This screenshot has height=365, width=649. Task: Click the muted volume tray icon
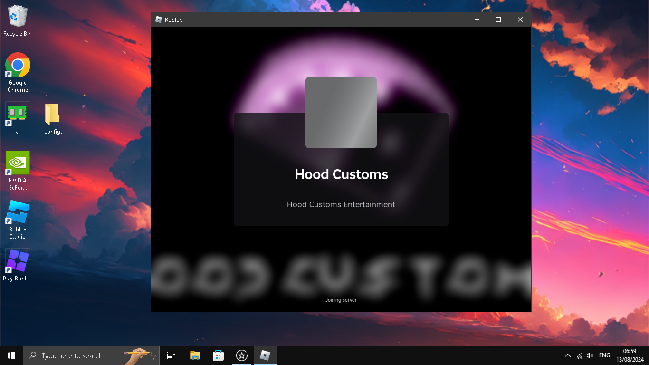tap(590, 355)
